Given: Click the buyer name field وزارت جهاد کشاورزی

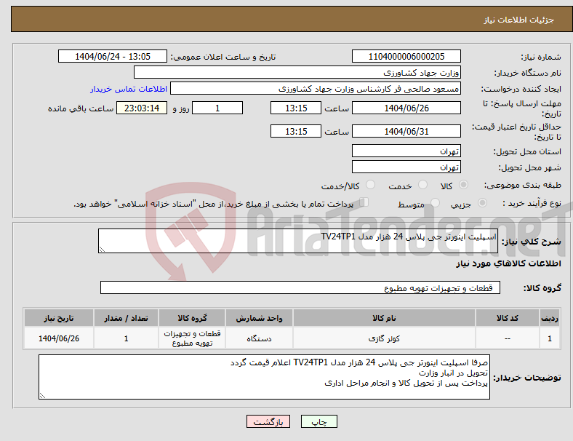Looking at the screenshot, I should 297,72.
